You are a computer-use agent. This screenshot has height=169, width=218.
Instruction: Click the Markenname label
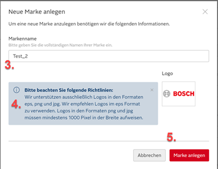click(x=22, y=39)
